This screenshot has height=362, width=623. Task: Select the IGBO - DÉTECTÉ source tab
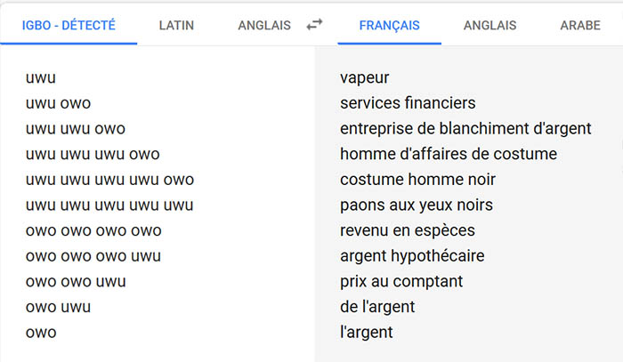(x=69, y=25)
